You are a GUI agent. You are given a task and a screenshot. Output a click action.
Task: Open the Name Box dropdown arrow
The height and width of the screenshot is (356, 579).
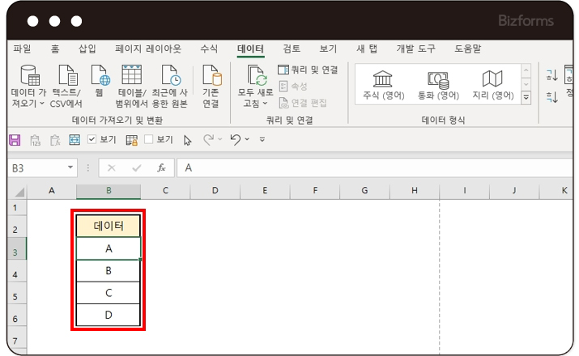[71, 168]
